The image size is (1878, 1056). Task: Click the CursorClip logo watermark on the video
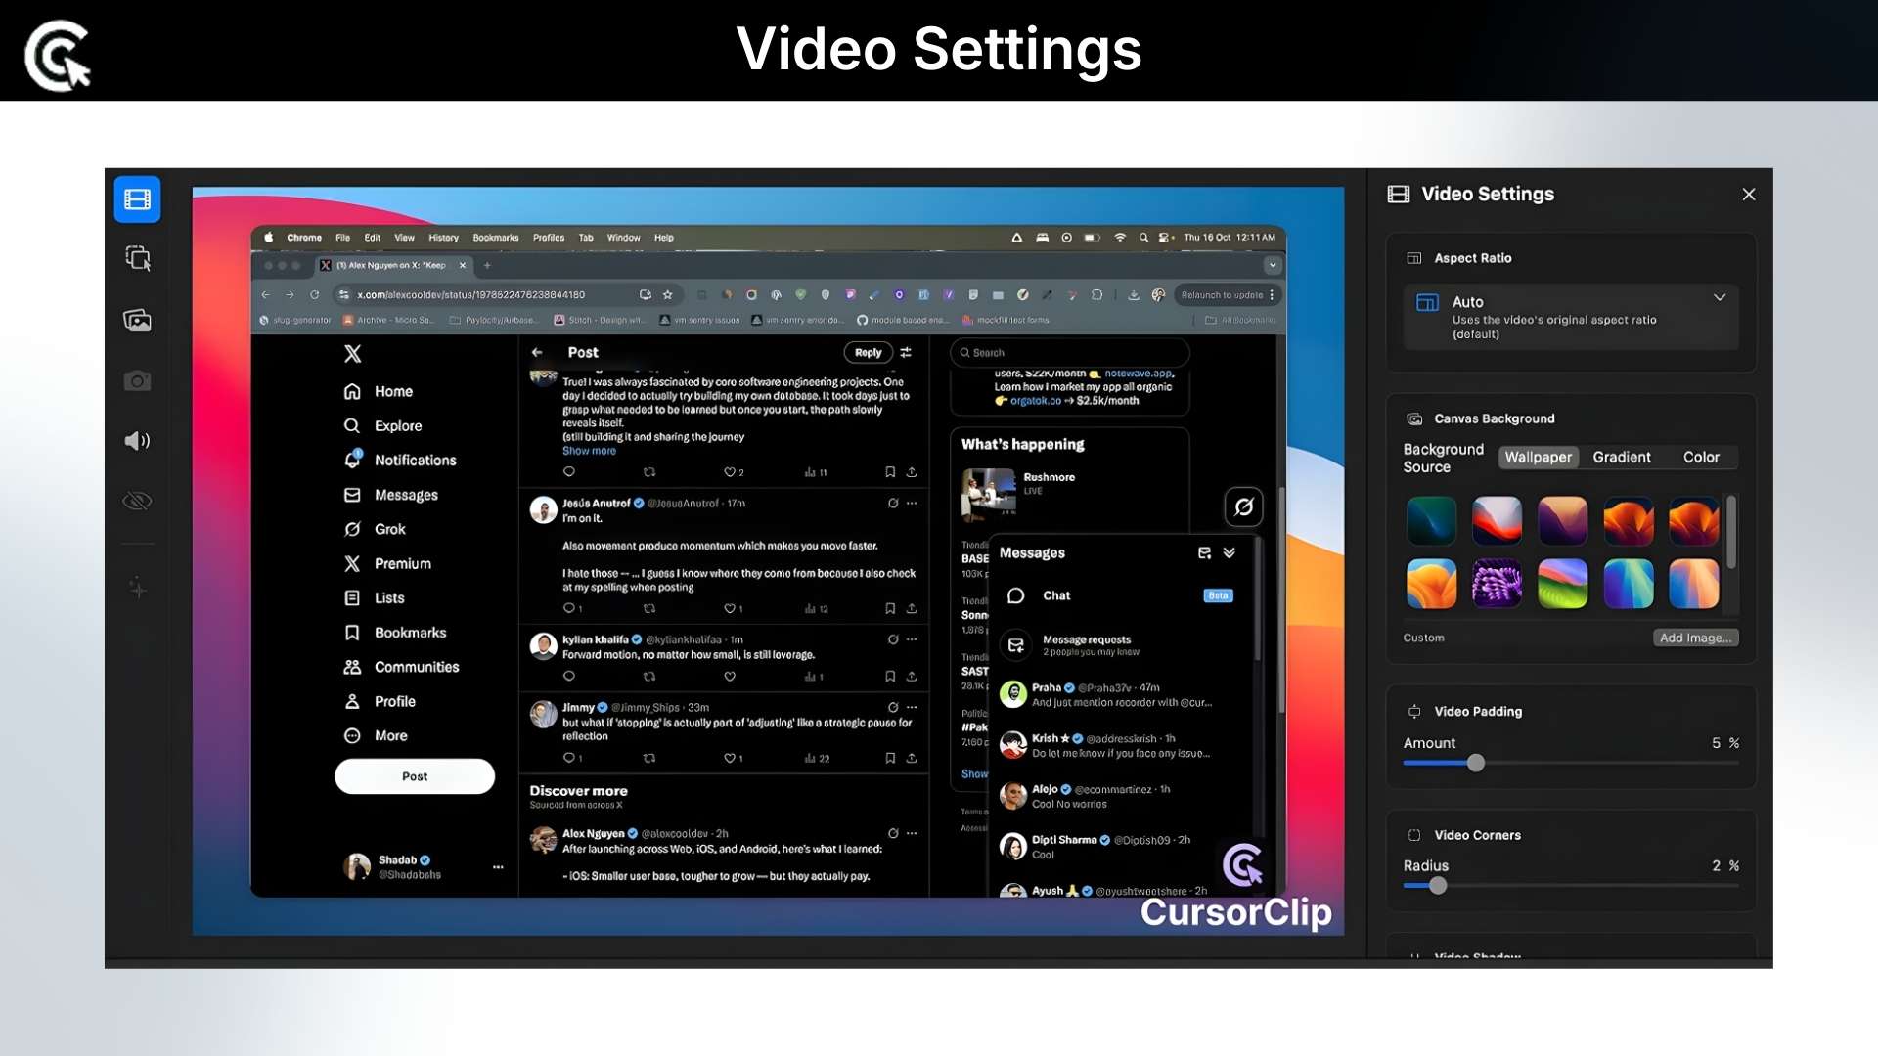[1240, 865]
